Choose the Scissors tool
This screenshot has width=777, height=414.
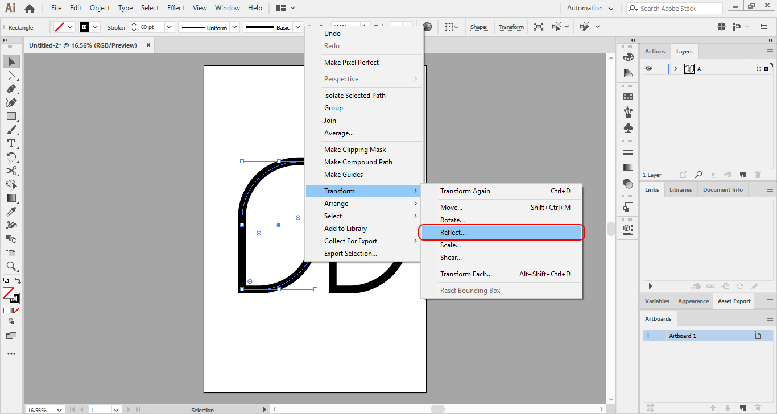11,171
